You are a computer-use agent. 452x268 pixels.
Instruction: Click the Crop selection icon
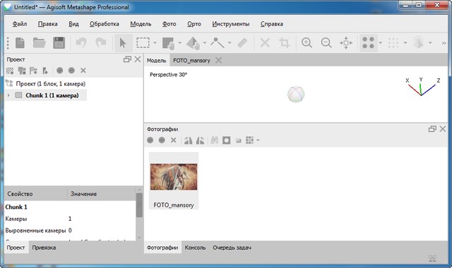[x=285, y=43]
